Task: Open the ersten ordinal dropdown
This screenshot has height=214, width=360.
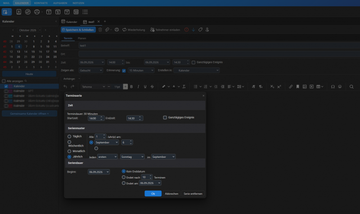Action: pyautogui.click(x=108, y=156)
